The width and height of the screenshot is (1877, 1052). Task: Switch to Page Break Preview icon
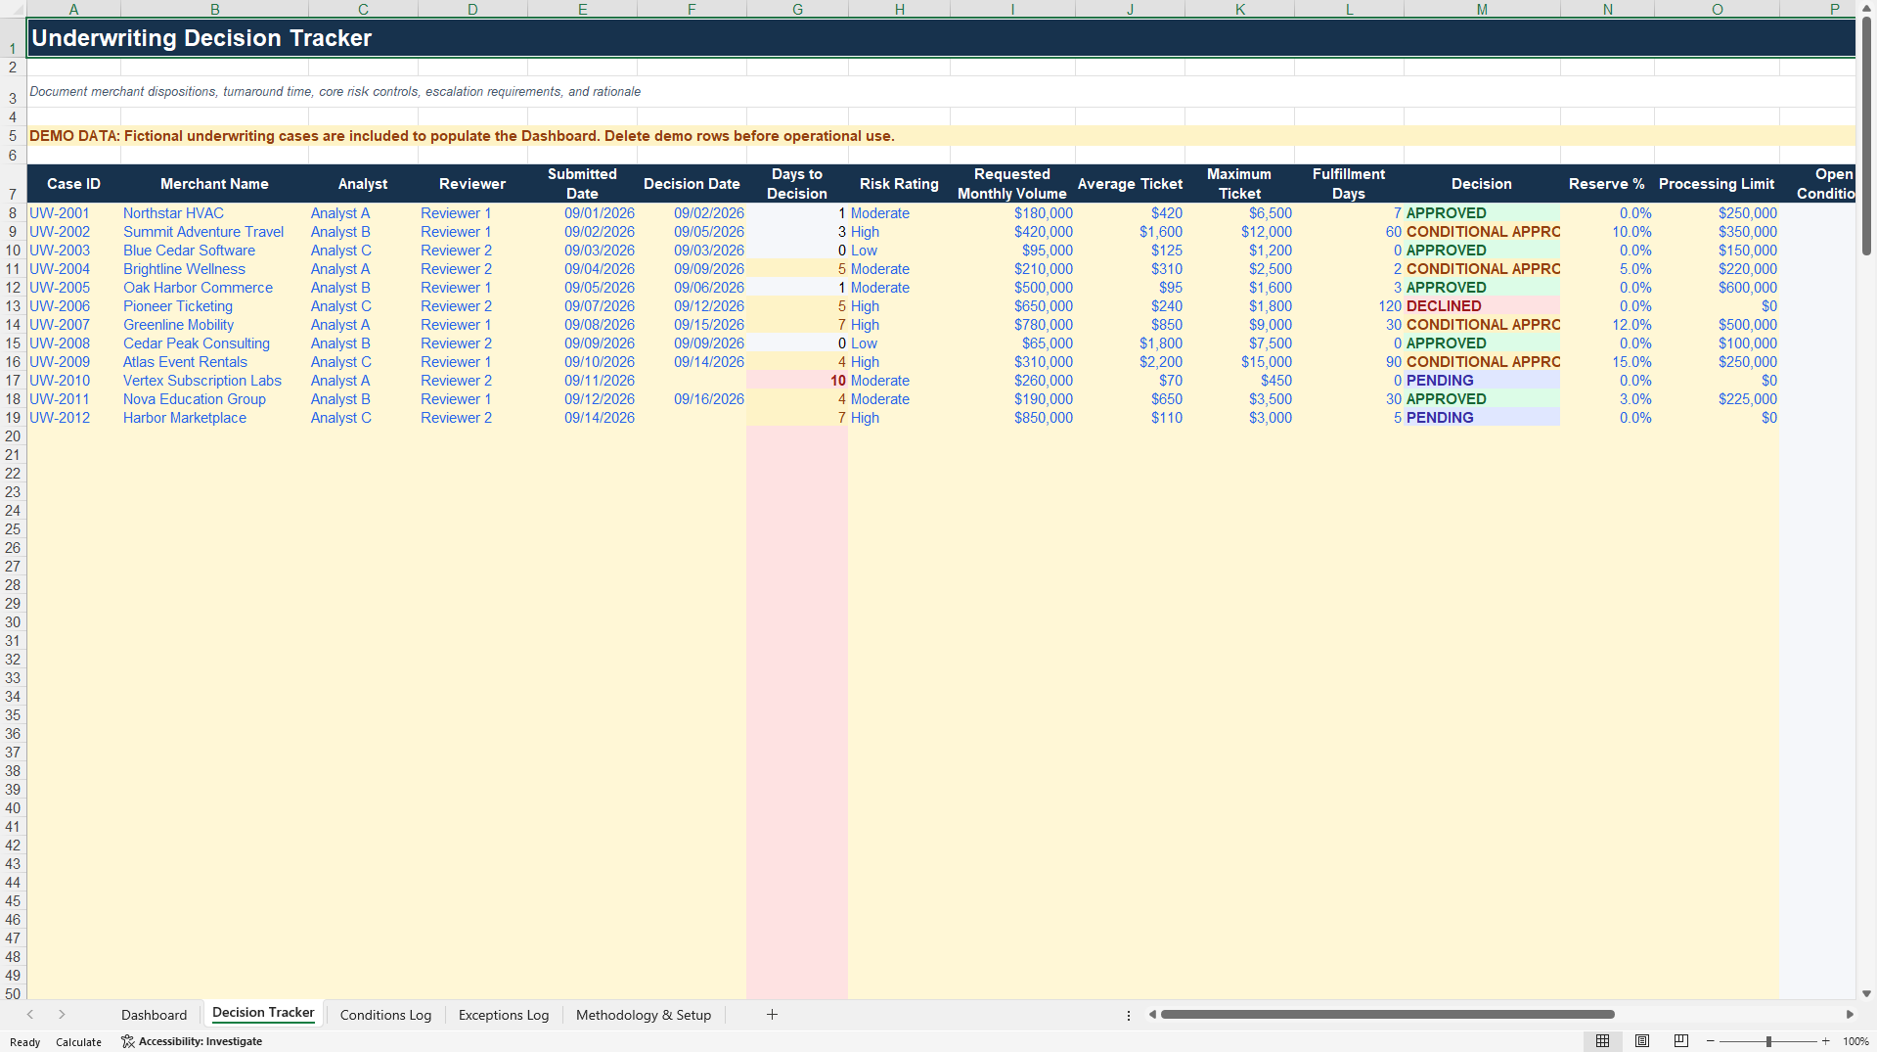pos(1681,1041)
